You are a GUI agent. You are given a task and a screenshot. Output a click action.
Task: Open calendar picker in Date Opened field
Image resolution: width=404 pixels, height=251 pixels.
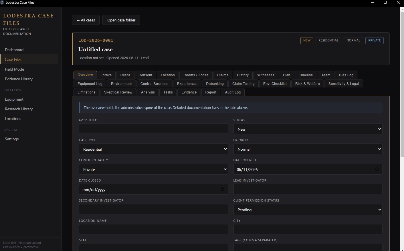coord(377,169)
